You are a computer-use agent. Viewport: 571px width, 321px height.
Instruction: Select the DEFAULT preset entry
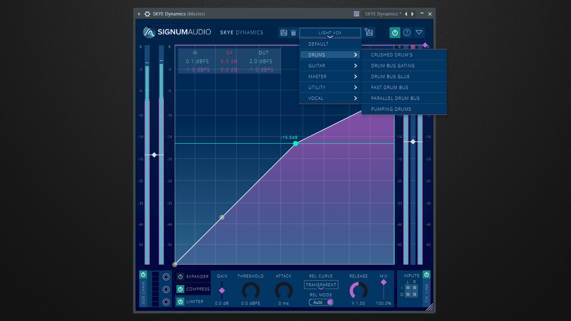point(330,44)
